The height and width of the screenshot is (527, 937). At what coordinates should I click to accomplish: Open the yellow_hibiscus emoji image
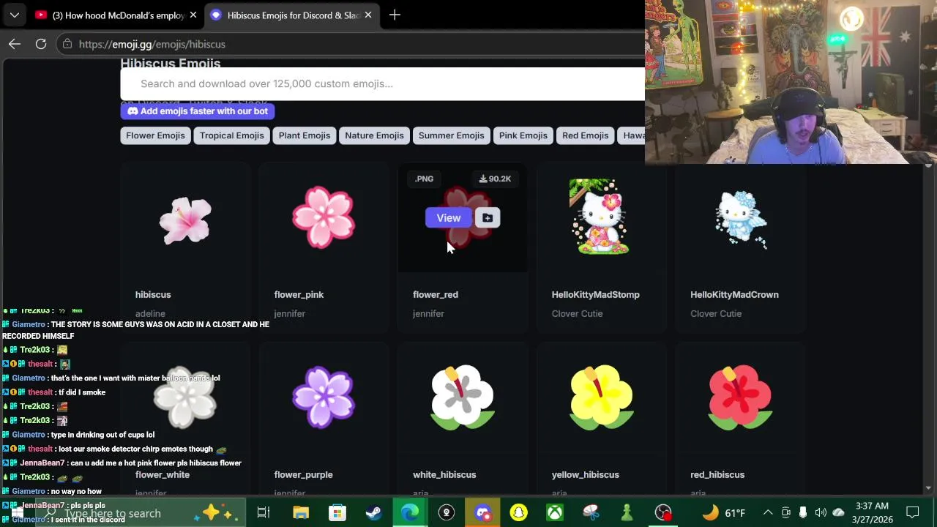pos(601,397)
